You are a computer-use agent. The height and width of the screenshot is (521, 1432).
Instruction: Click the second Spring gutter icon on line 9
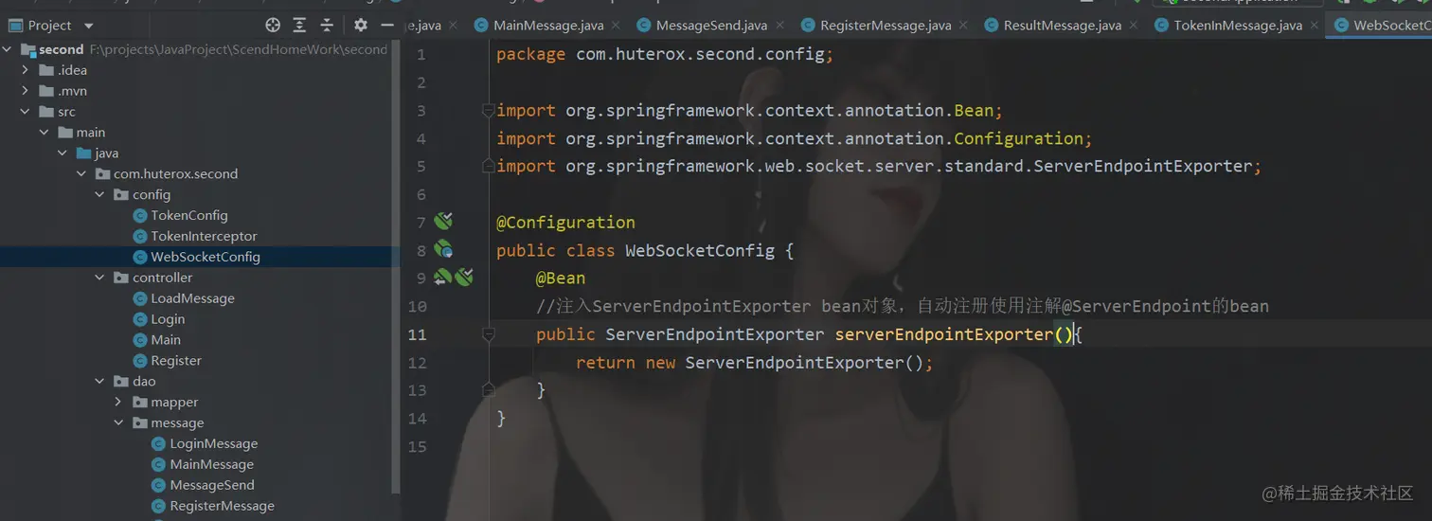click(463, 278)
